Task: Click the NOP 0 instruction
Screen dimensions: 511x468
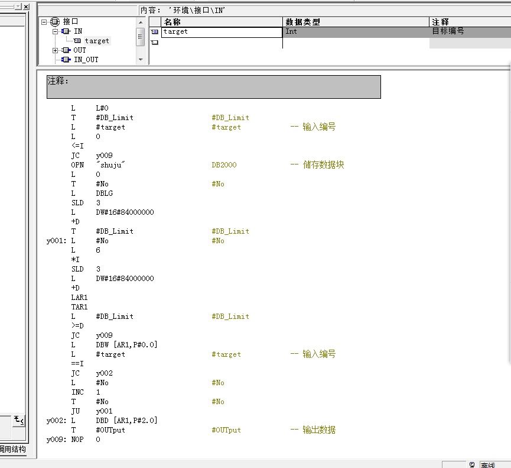Action: 86,439
